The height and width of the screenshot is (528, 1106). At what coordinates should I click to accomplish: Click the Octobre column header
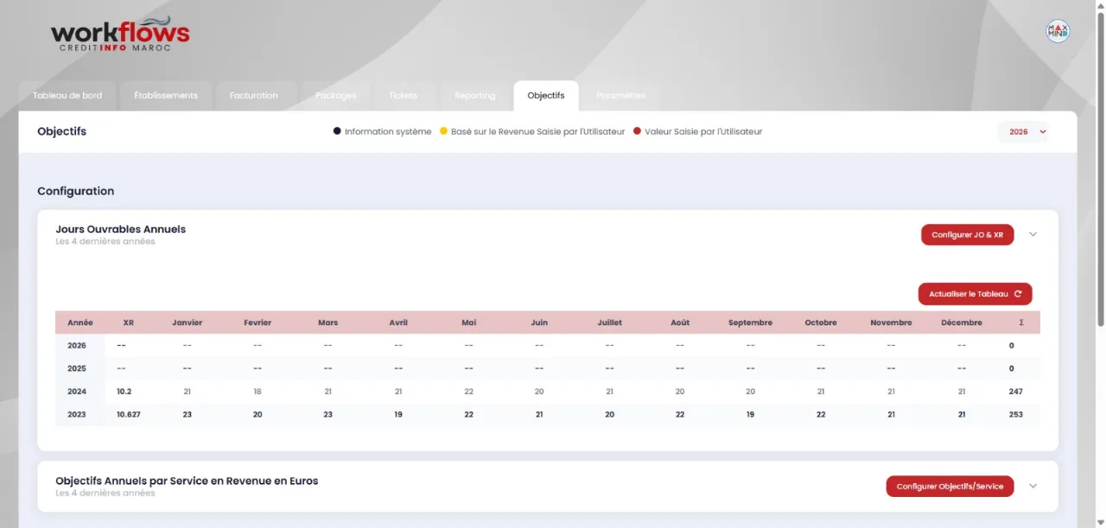821,323
